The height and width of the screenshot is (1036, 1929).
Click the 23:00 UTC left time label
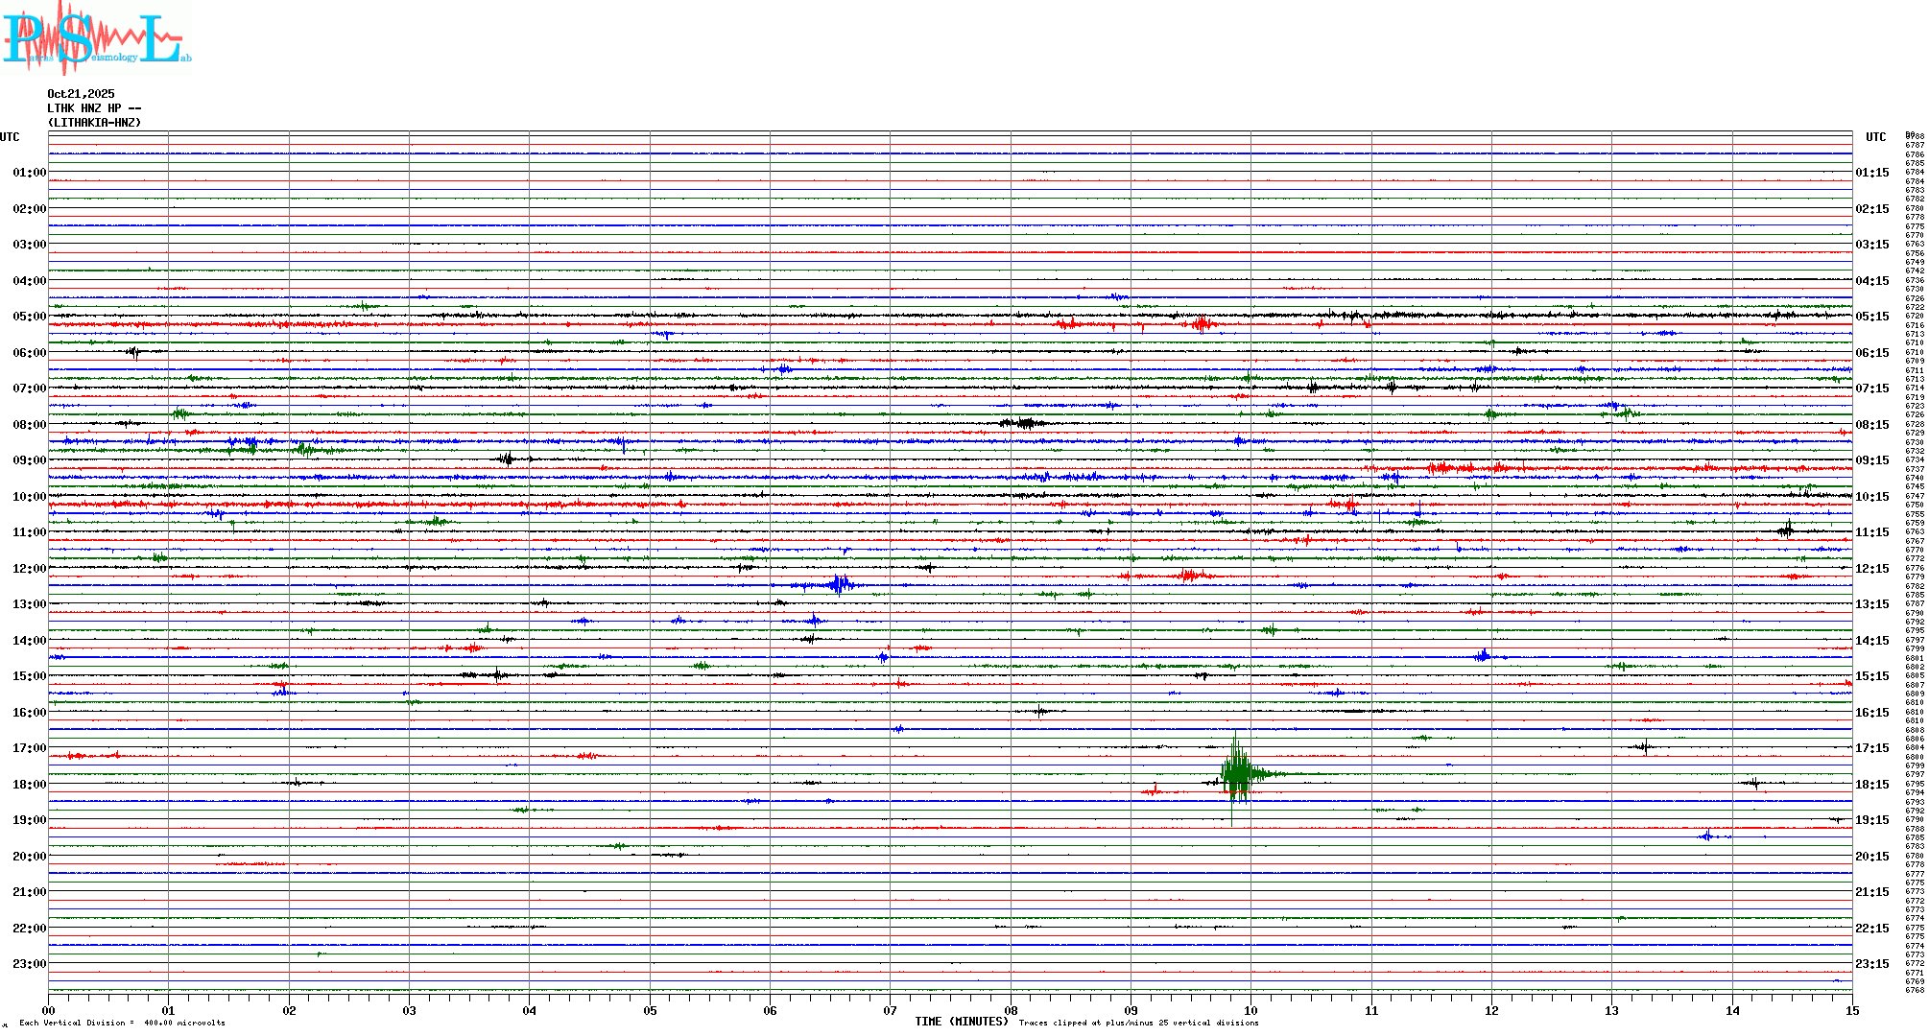(29, 964)
